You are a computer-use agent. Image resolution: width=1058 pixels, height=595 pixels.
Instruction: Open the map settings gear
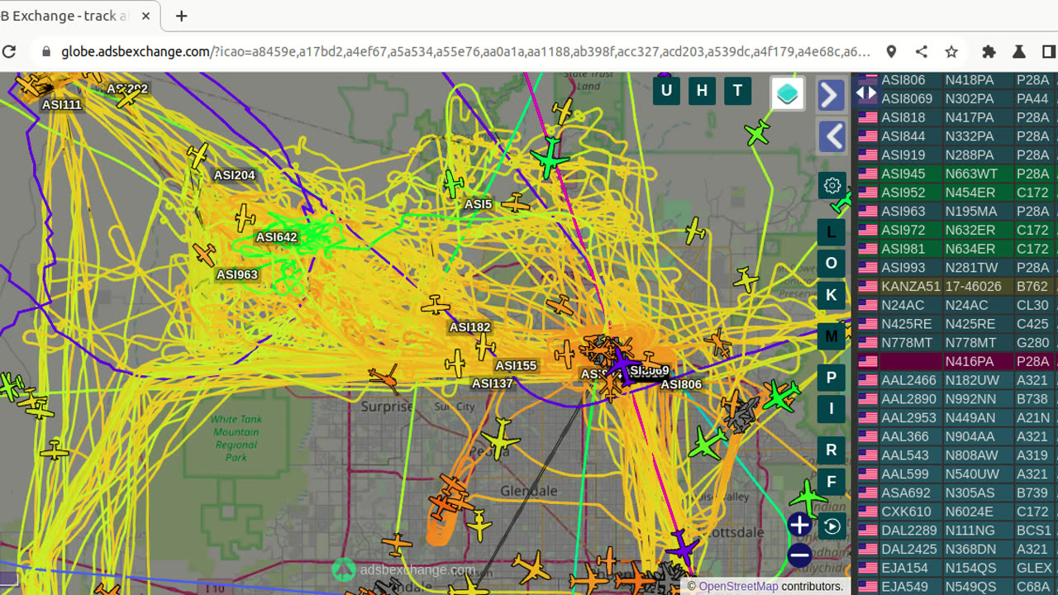click(832, 186)
